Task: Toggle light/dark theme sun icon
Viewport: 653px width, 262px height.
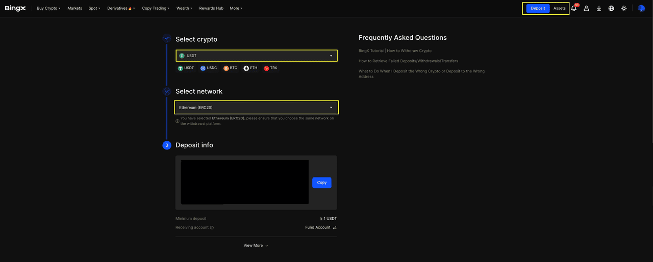Action: tap(623, 9)
